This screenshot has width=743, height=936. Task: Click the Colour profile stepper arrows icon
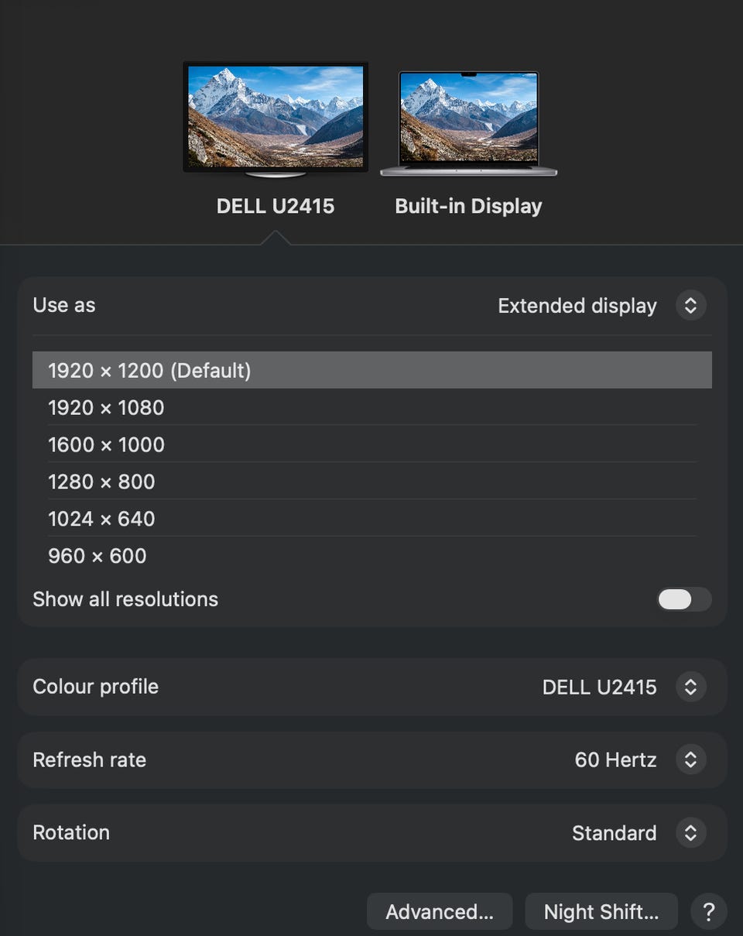point(690,687)
